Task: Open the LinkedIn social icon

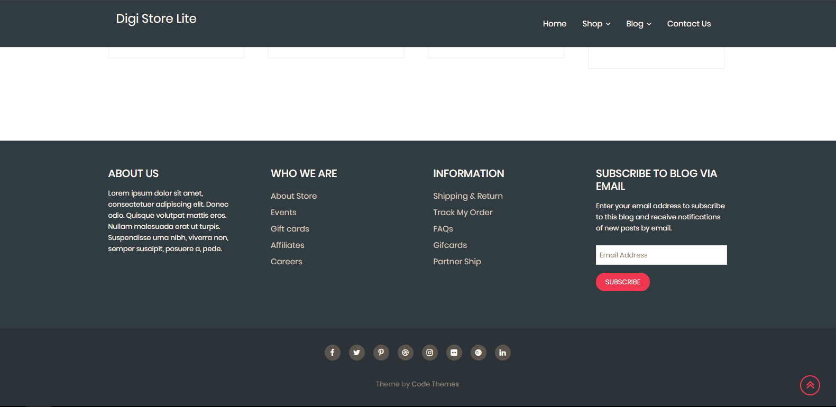Action: click(503, 353)
